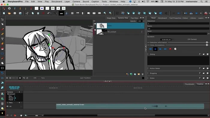Stop voice annotation playback

155,49
